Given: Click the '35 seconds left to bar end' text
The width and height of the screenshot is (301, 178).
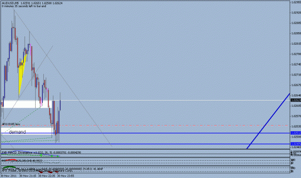Looking at the screenshot, I should [30, 6].
